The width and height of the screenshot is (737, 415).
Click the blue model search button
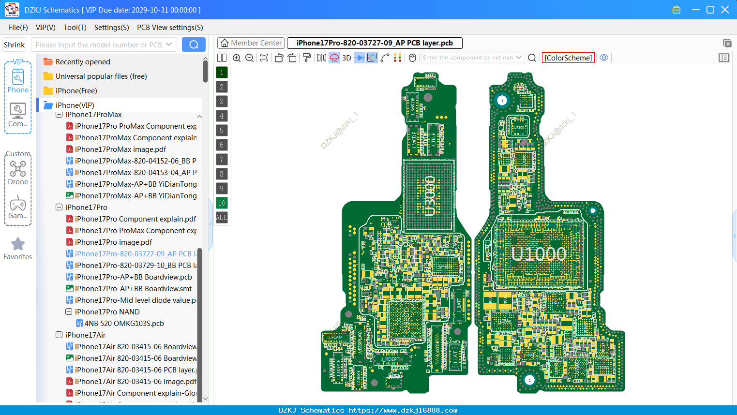click(194, 44)
